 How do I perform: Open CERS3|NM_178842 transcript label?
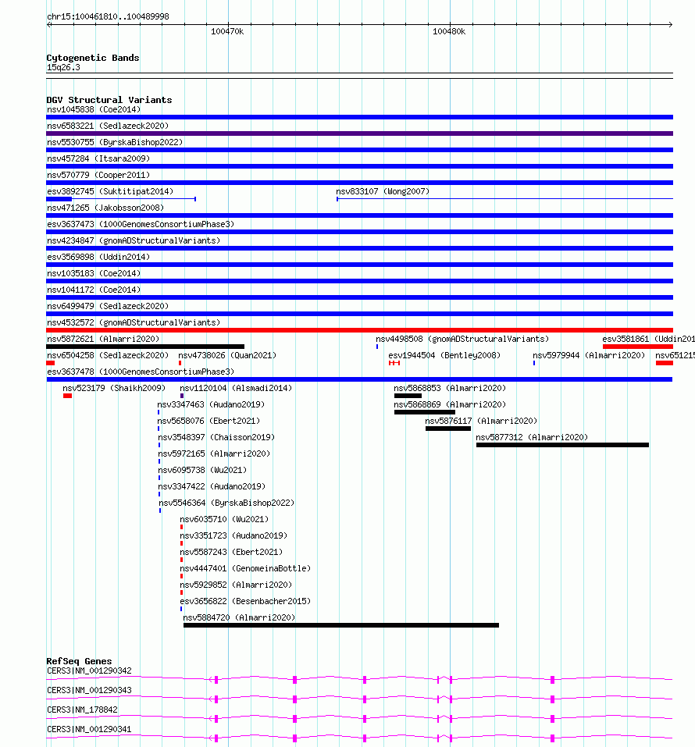coord(82,710)
